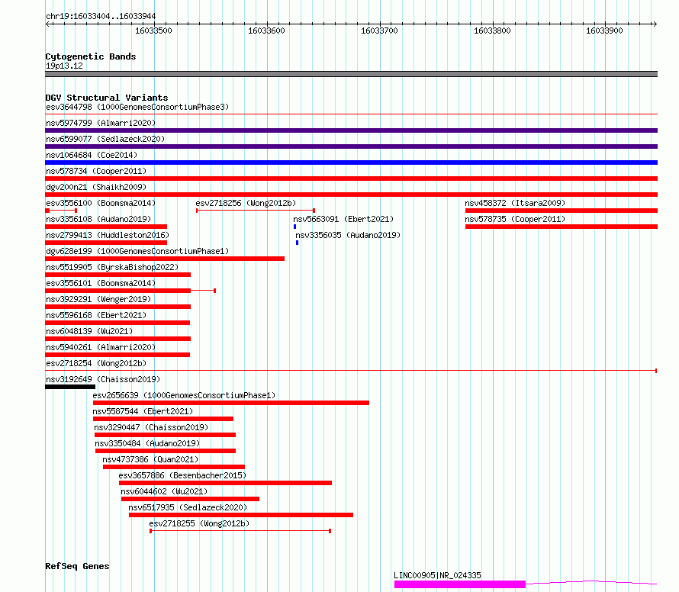Click nsv4737386 (Quan2021) label

(150, 459)
